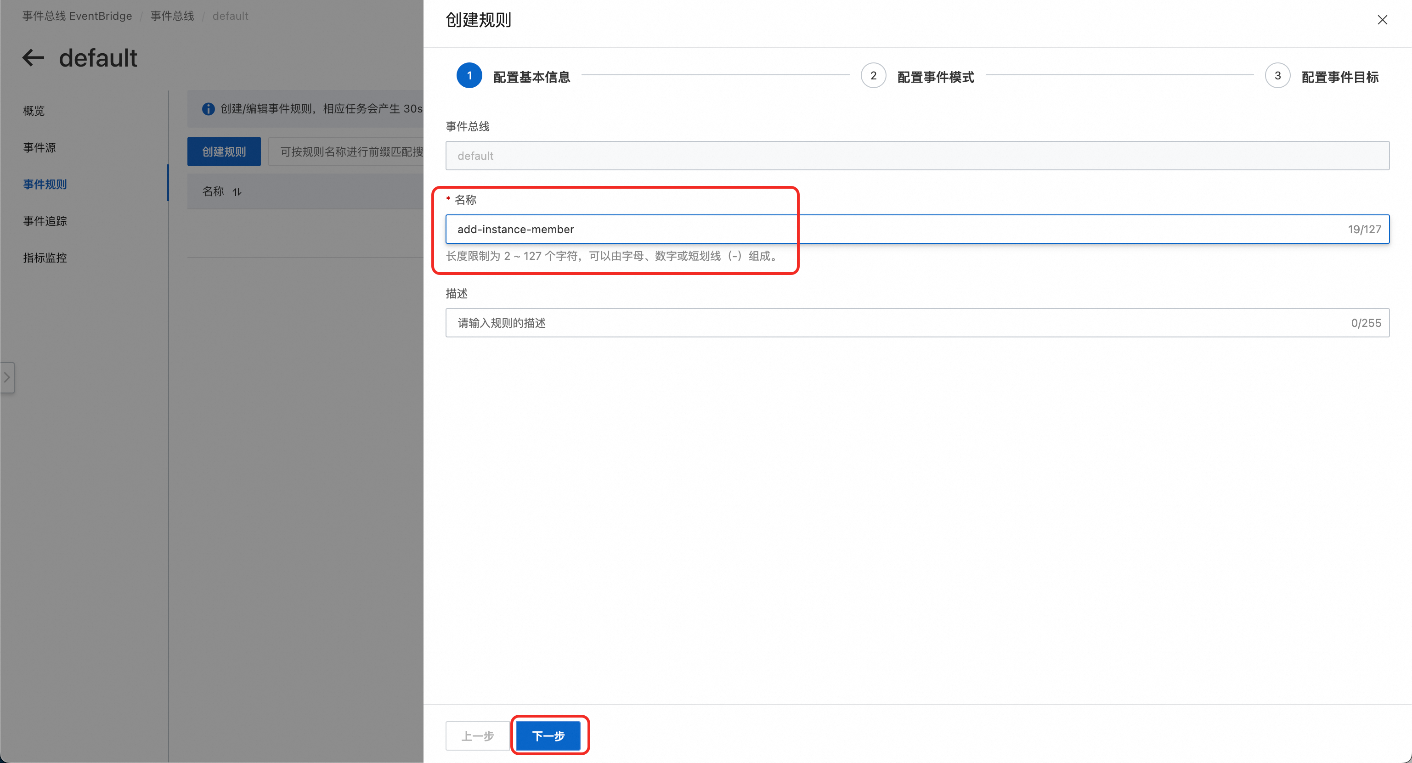The width and height of the screenshot is (1412, 763).
Task: Open the 事件源 sidebar item
Action: point(40,147)
